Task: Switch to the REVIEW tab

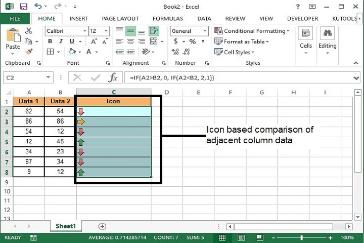Action: click(x=235, y=19)
